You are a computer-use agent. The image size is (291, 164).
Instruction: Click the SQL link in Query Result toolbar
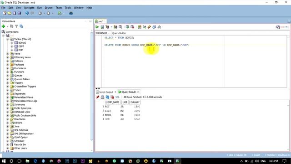pos(117,97)
